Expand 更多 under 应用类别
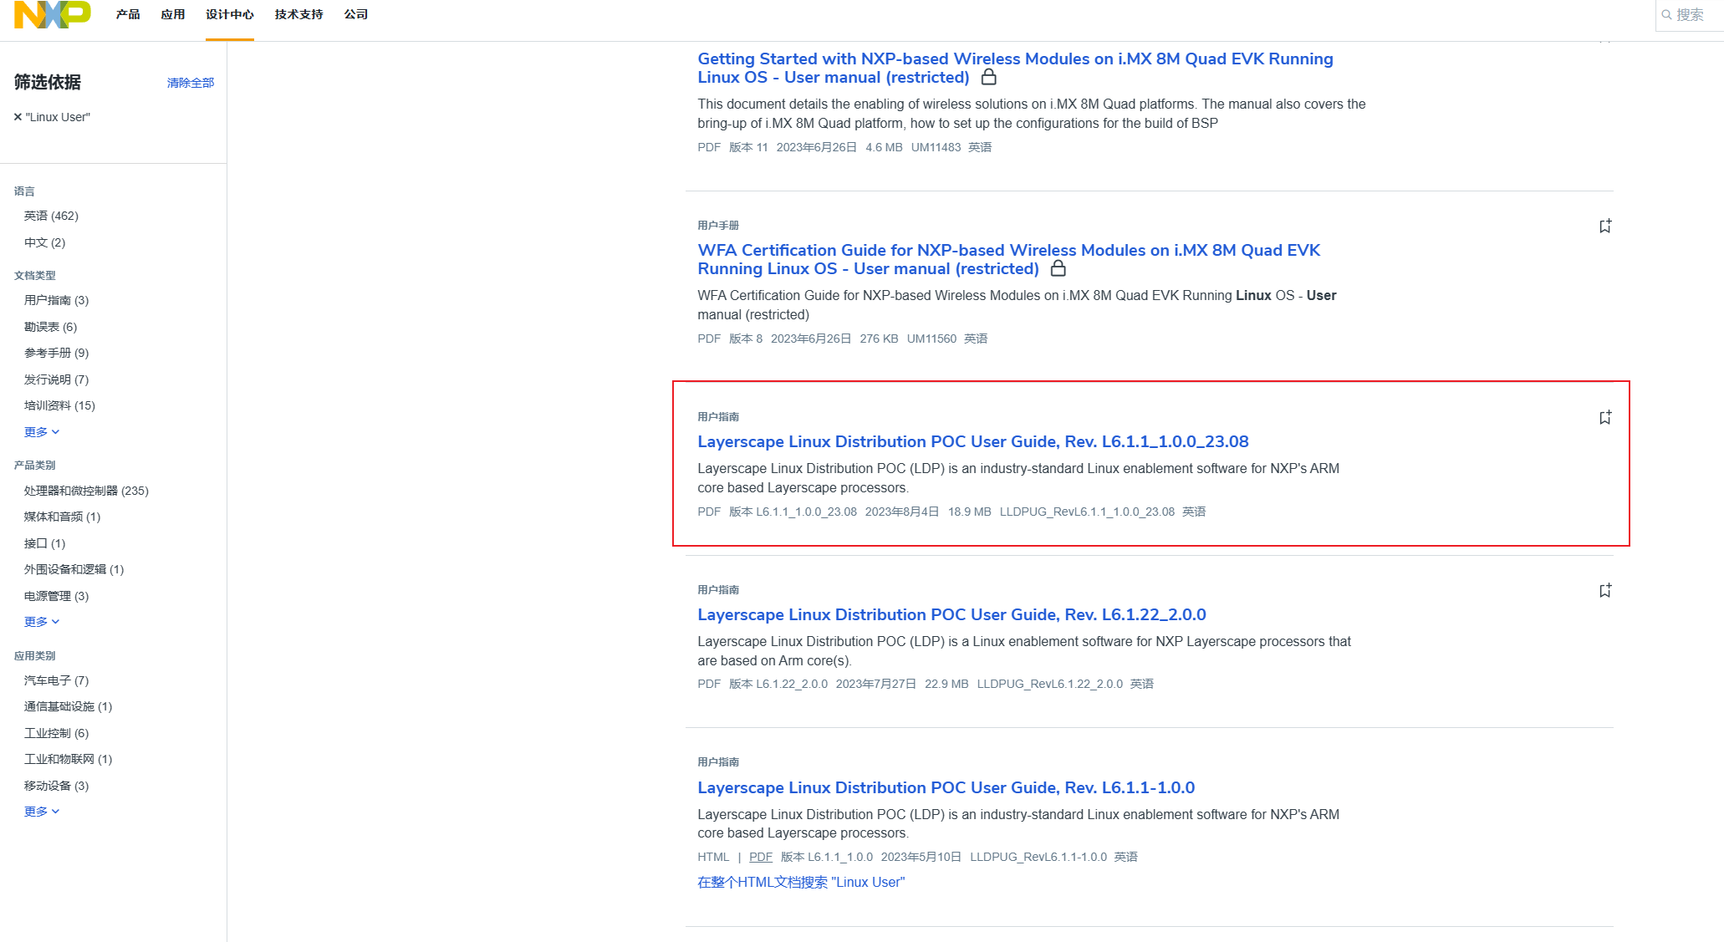 coord(42,812)
